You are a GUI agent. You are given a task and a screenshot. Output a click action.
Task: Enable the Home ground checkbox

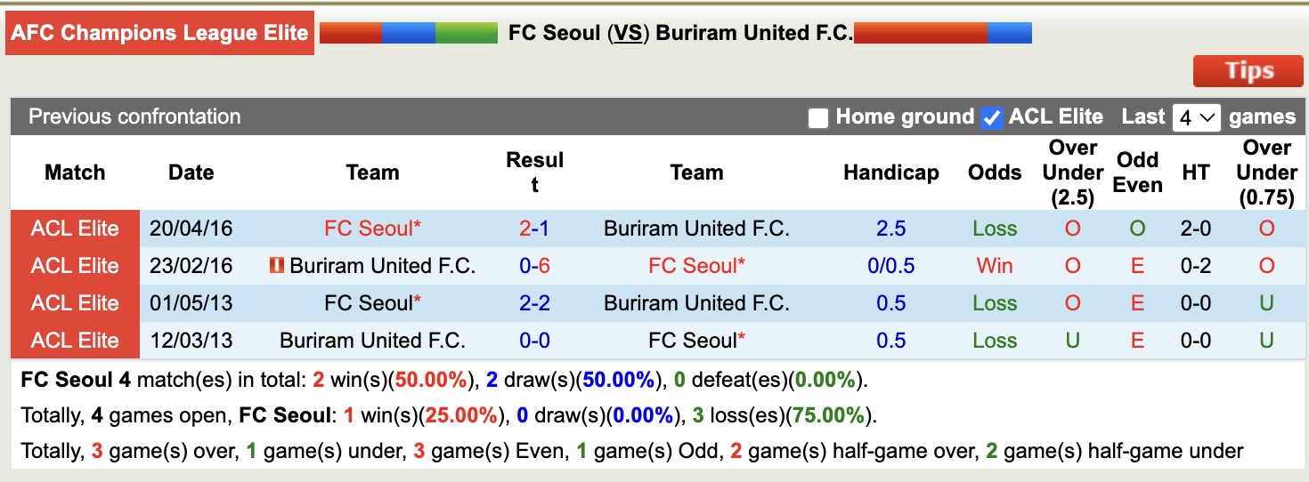(817, 117)
